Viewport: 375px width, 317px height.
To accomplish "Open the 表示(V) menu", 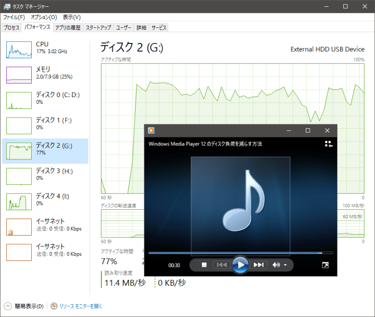I will pos(72,17).
